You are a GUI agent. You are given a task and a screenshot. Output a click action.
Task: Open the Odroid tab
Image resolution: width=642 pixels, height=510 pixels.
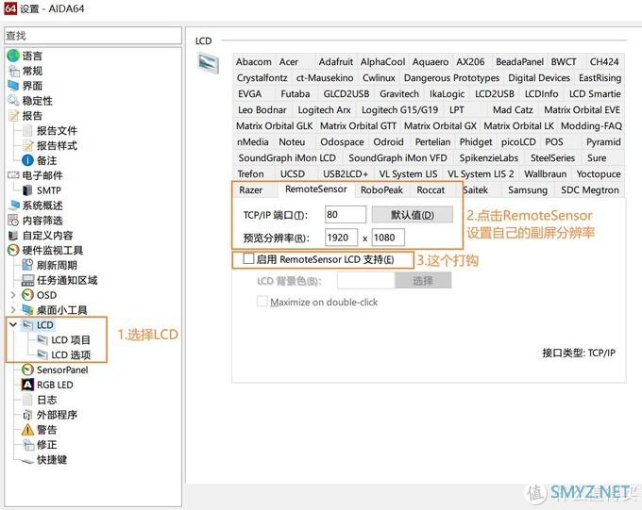(388, 142)
